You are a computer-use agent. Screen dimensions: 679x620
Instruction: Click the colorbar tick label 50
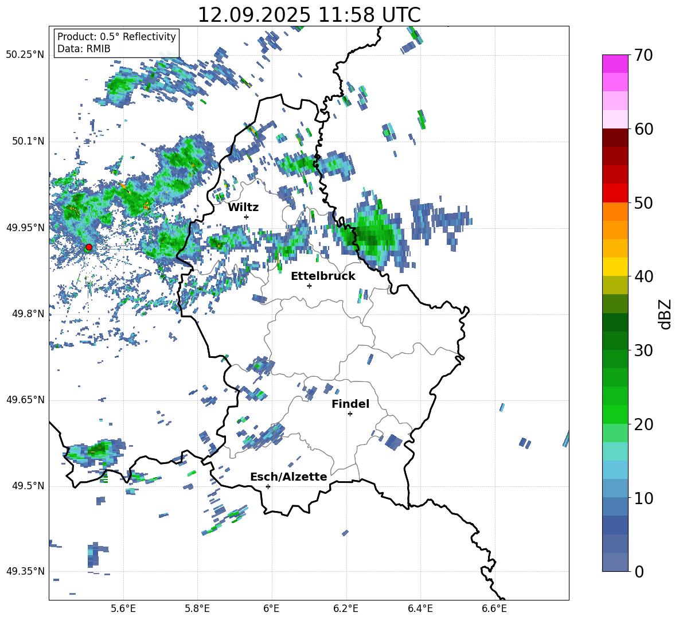tap(643, 203)
